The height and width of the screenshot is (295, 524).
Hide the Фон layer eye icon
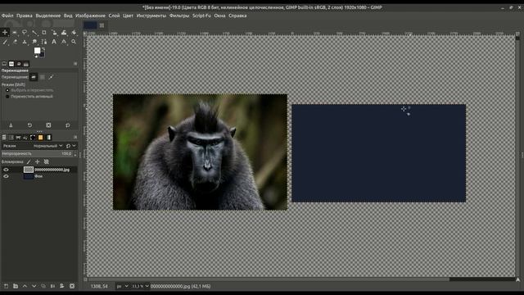(x=6, y=176)
